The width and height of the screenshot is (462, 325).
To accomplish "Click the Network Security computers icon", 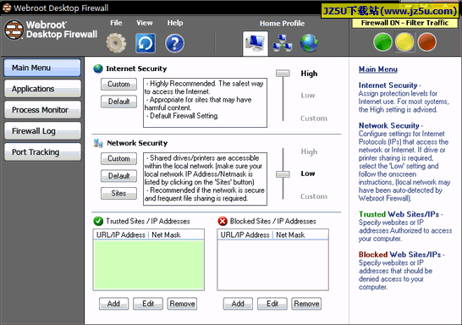I will tap(98, 143).
